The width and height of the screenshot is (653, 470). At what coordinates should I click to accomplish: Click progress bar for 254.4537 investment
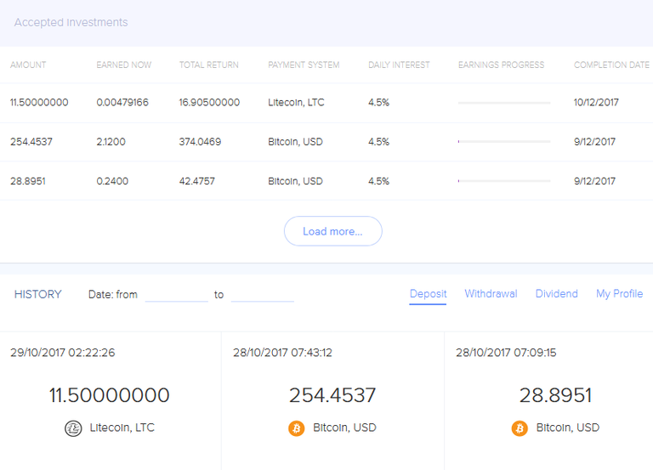(504, 142)
